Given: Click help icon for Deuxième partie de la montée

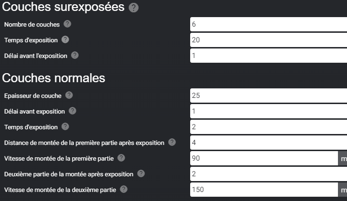Looking at the screenshot, I should tap(141, 173).
